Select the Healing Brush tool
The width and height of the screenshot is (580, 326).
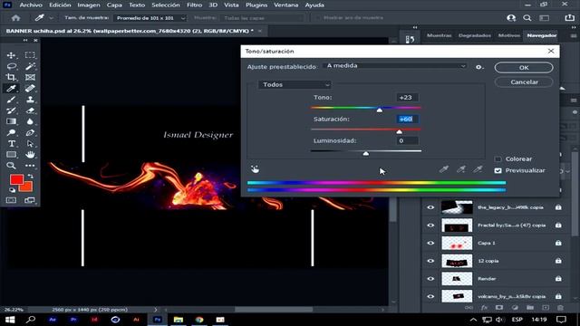pyautogui.click(x=30, y=89)
